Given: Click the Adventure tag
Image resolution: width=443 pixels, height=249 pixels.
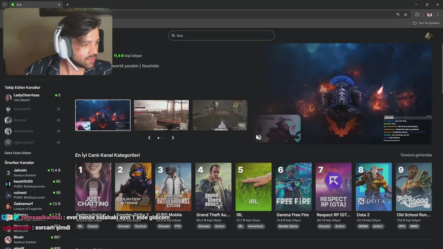Looking at the screenshot, I should tap(256, 226).
